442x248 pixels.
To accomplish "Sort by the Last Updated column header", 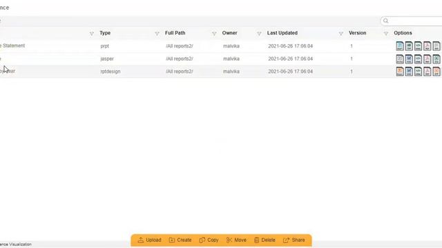I will [x=282, y=33].
